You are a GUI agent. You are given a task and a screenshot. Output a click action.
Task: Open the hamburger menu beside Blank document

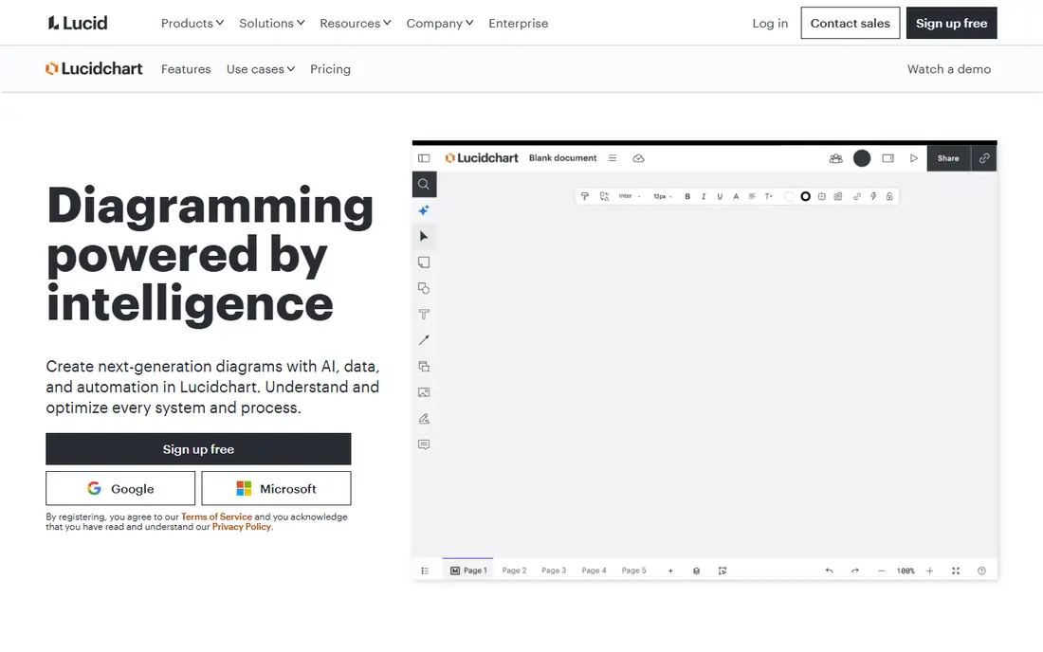pyautogui.click(x=613, y=158)
